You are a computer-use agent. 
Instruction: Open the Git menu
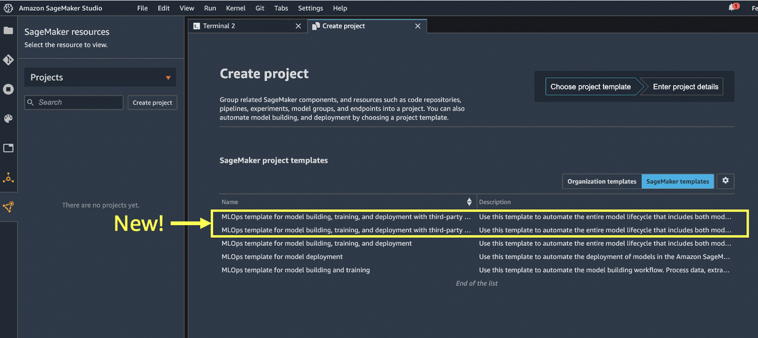(x=260, y=8)
